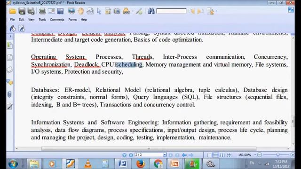The image size is (301, 169).
Task: Click the Open folder toolbar icon
Action: click(x=13, y=11)
